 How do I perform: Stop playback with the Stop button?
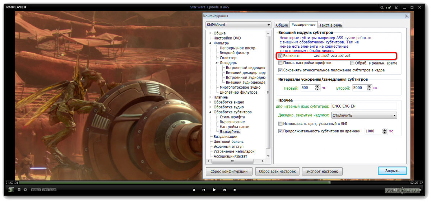coord(235,190)
